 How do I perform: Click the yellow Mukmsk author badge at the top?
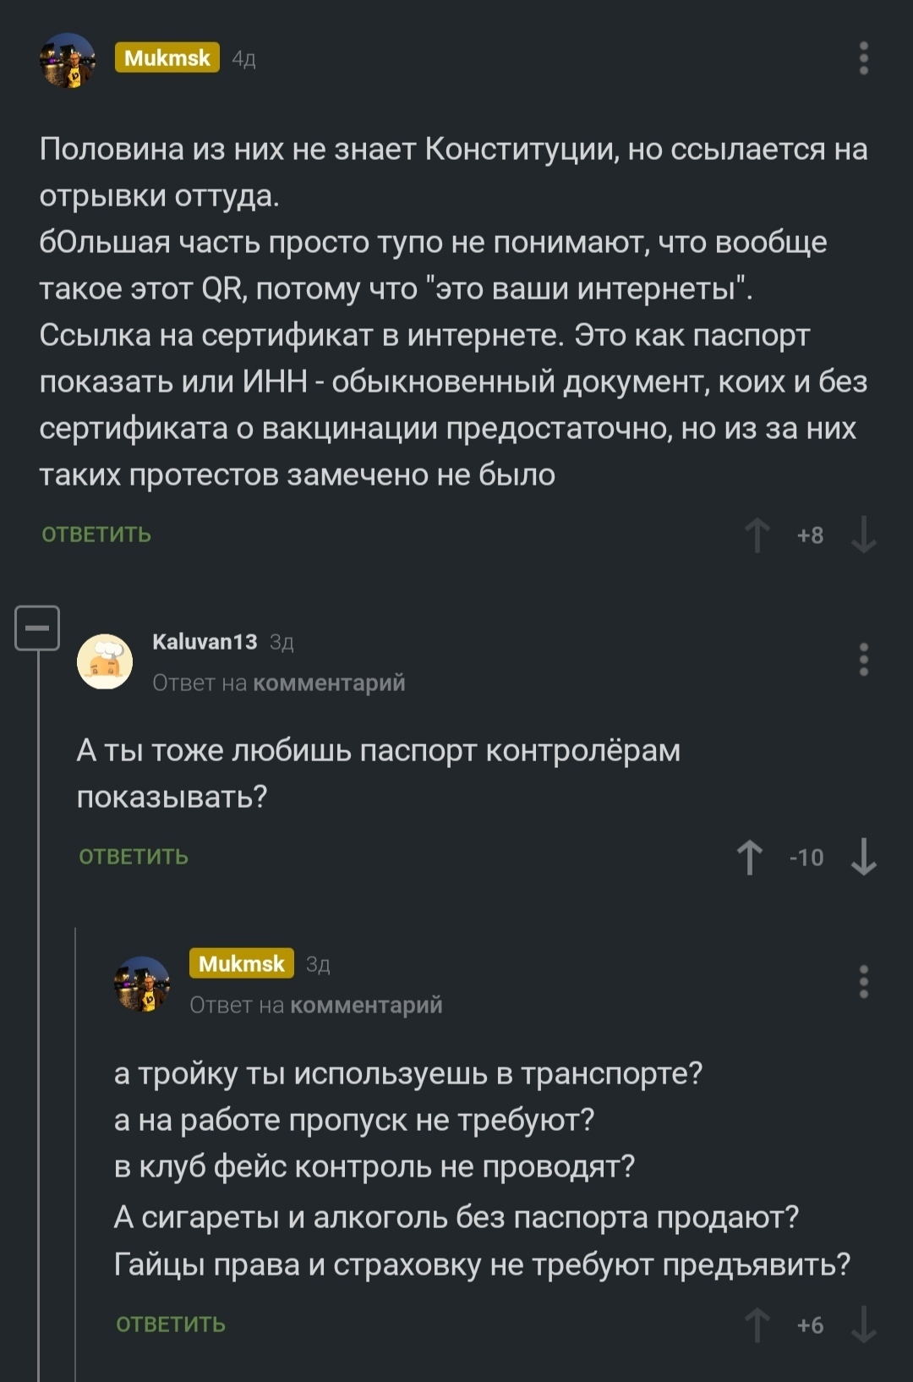tap(167, 58)
